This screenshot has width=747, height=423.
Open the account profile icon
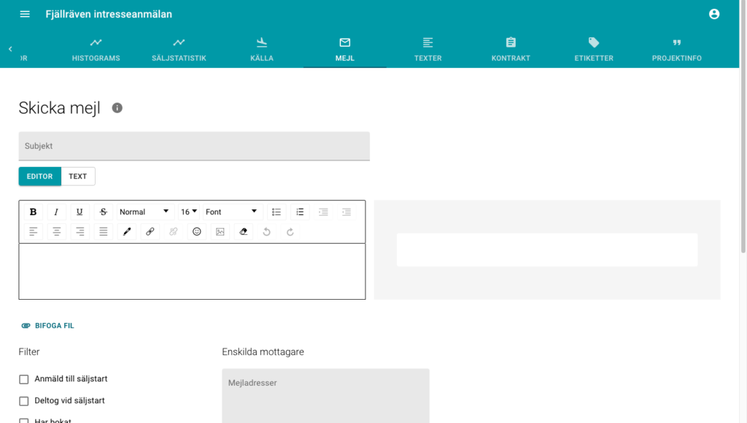[x=714, y=13]
